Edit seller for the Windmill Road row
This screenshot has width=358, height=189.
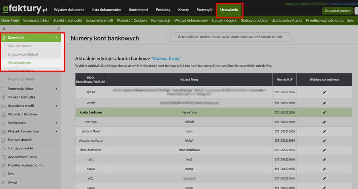324,131
